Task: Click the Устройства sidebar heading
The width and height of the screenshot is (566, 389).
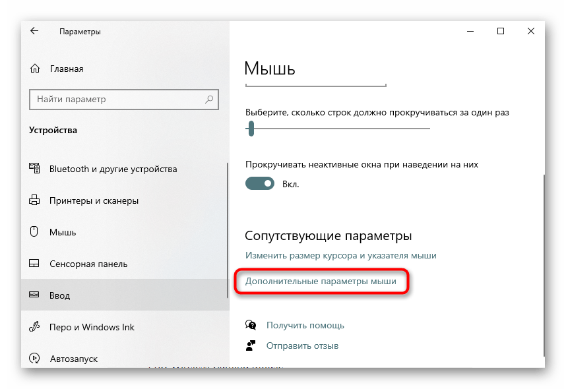Action: [53, 130]
